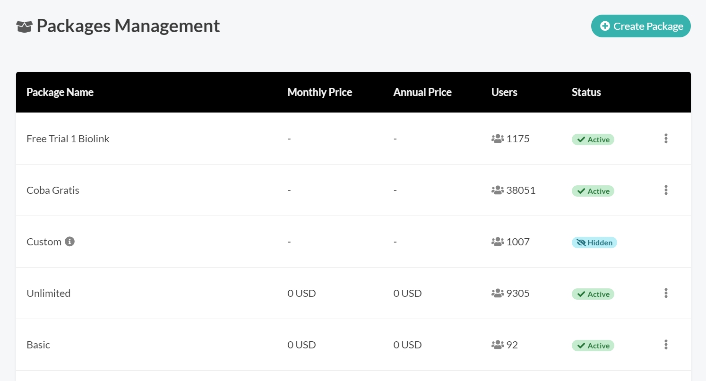Image resolution: width=706 pixels, height=381 pixels.
Task: Click the info icon beside Custom
Action: click(69, 242)
